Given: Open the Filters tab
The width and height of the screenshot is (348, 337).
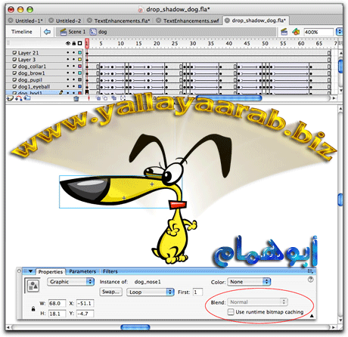Looking at the screenshot, I should (x=110, y=271).
